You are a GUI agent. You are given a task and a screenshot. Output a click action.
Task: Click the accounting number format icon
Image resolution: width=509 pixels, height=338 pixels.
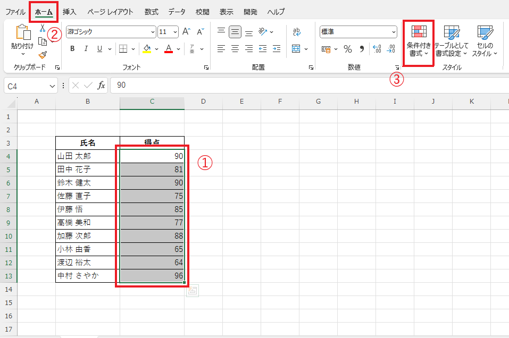point(326,49)
